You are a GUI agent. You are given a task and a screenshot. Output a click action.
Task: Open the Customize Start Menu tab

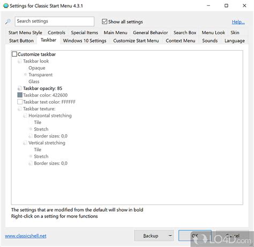(x=136, y=41)
